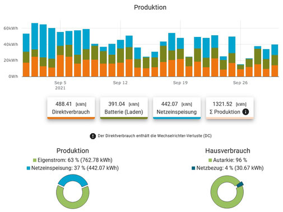Click the blue Netzeinspeisung donut segment
The image size is (283, 212).
(73, 178)
